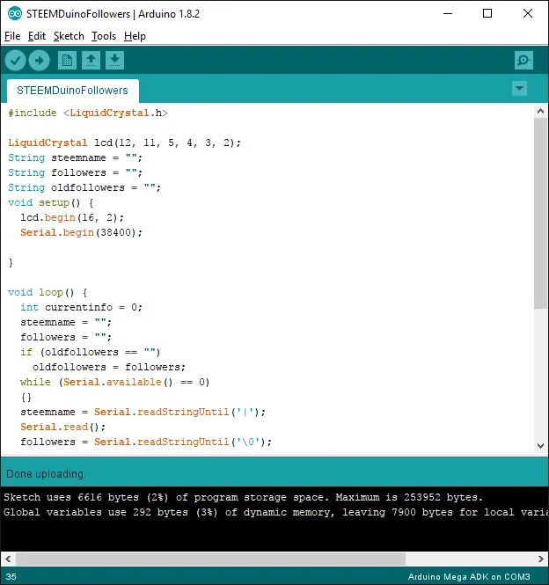Click the 'oldfollowers = followers;' line
This screenshot has height=585, width=549.
coord(109,367)
